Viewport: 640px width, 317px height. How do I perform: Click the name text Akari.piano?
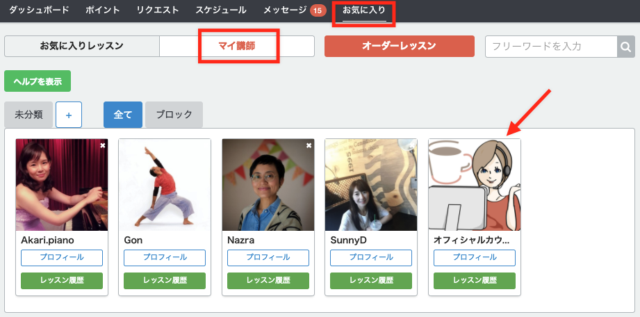[x=47, y=241]
